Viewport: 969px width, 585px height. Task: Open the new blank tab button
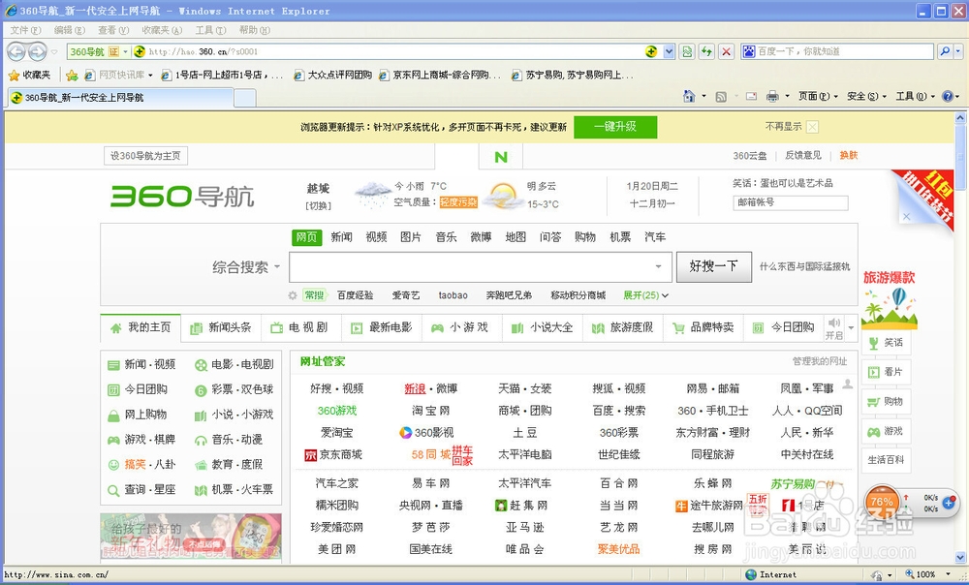[245, 98]
